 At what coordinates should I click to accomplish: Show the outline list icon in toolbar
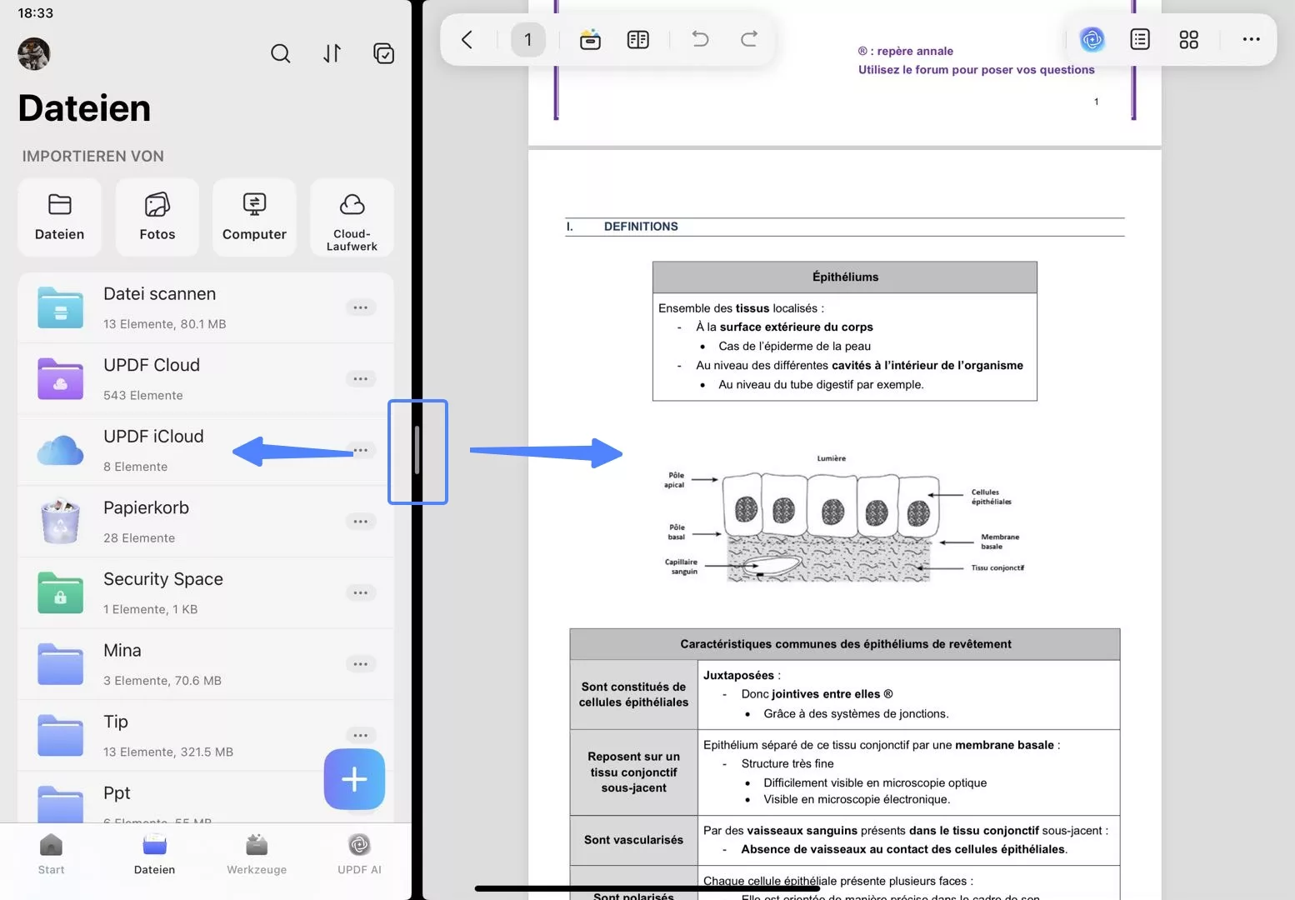pos(1140,39)
